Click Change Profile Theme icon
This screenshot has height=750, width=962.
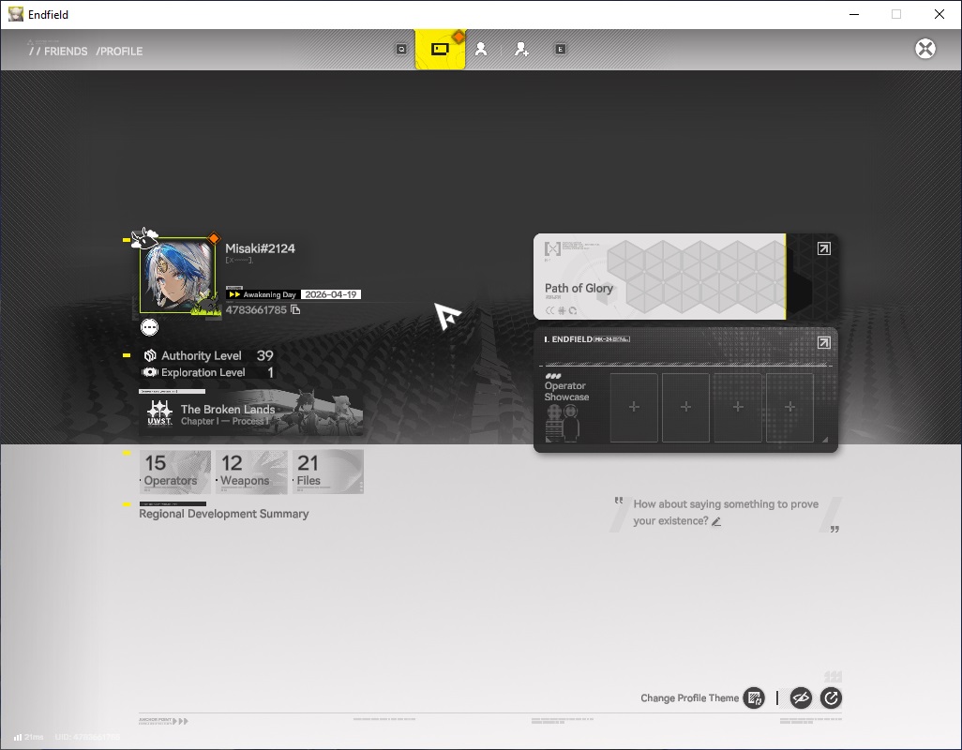click(754, 697)
